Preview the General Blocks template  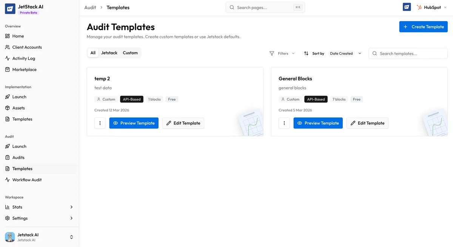[318, 123]
